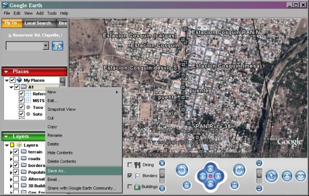Screen dimensions: 309x196
Task: Reset north with the N compass button
Action: click(x=187, y=185)
